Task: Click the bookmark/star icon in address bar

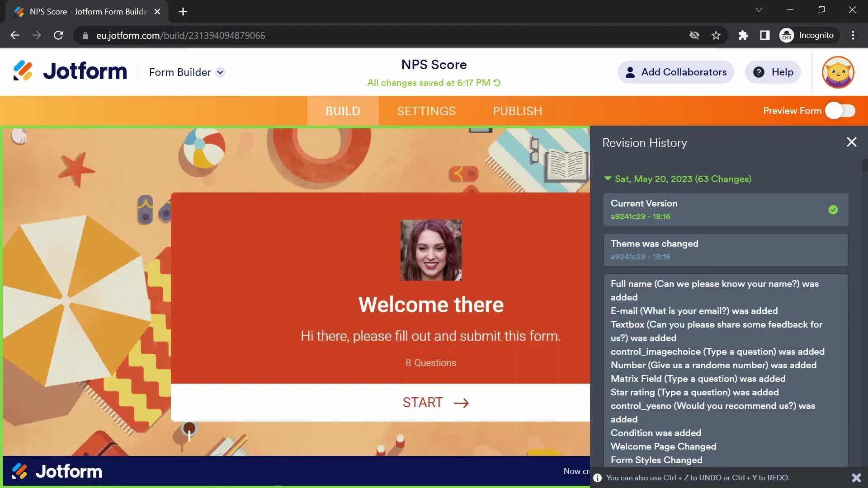Action: coord(716,35)
